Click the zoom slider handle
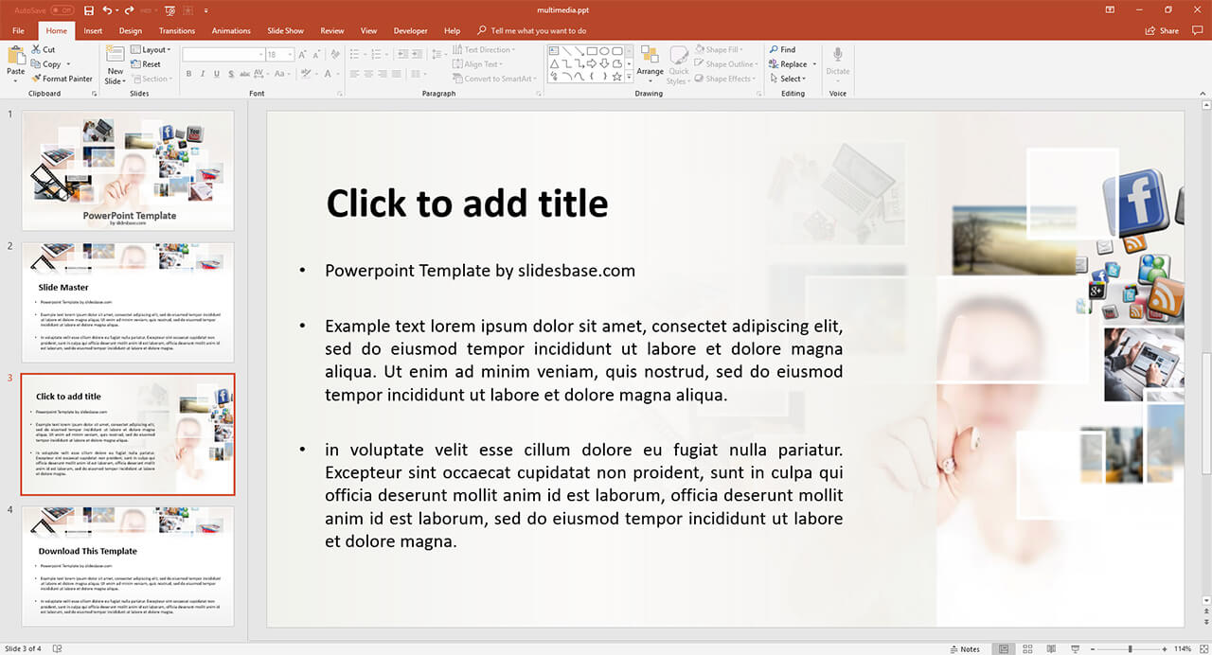The height and width of the screenshot is (655, 1212). tap(1131, 648)
